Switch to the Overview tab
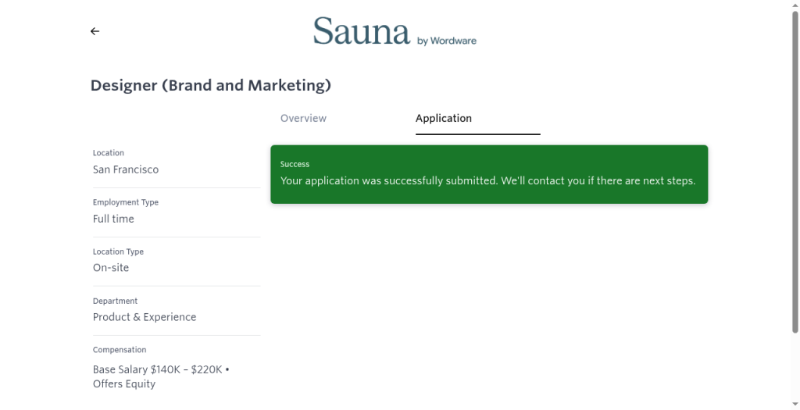The height and width of the screenshot is (410, 800). coord(303,118)
